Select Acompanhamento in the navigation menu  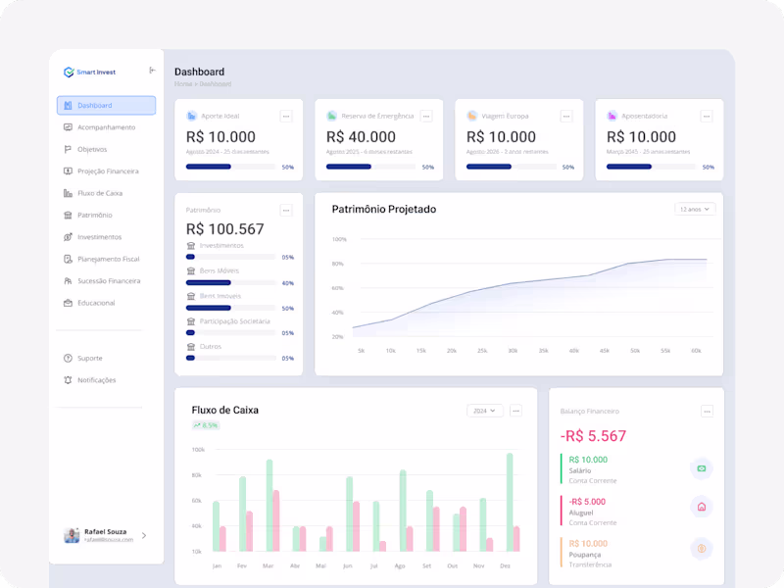[x=67, y=126]
